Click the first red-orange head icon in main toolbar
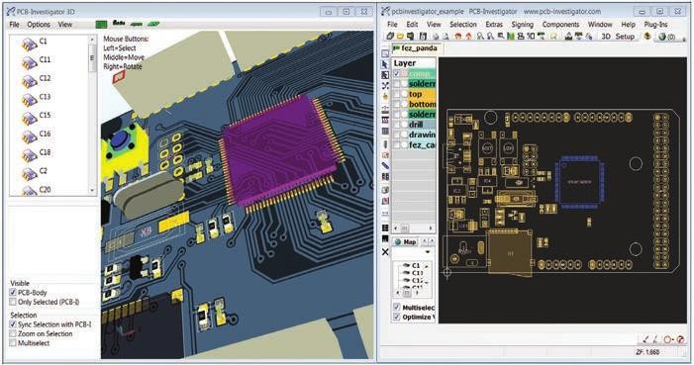The height and width of the screenshot is (365, 694). [458, 37]
